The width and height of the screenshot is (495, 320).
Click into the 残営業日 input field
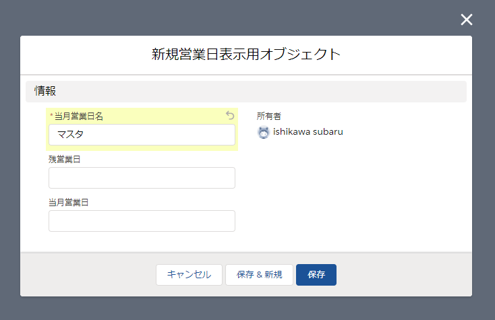142,178
